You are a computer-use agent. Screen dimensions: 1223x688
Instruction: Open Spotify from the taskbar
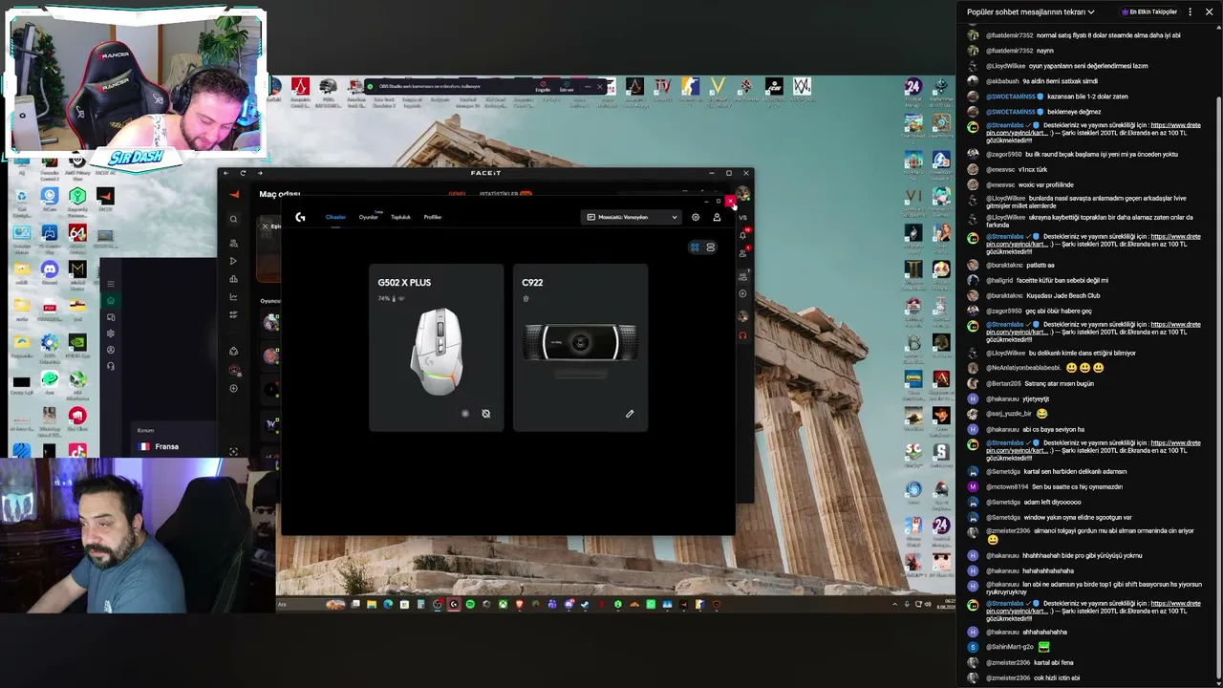[x=470, y=604]
